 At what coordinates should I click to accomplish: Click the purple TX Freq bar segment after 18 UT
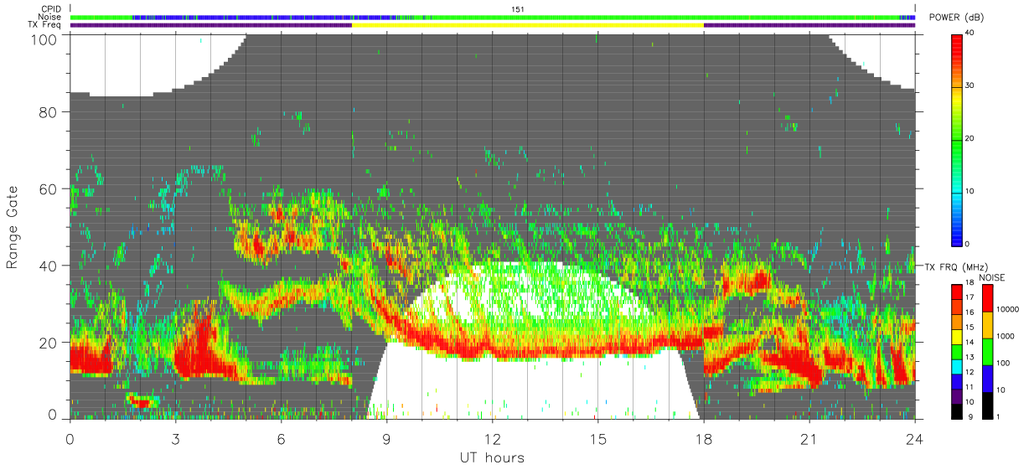809,25
